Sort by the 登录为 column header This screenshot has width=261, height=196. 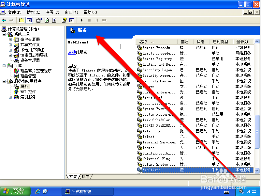point(243,42)
